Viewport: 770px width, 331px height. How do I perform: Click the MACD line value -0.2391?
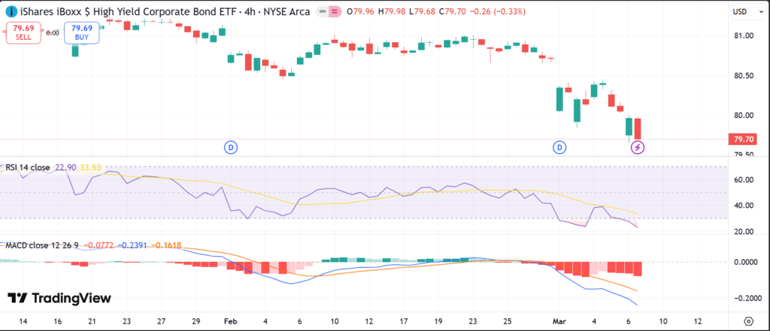pyautogui.click(x=133, y=245)
